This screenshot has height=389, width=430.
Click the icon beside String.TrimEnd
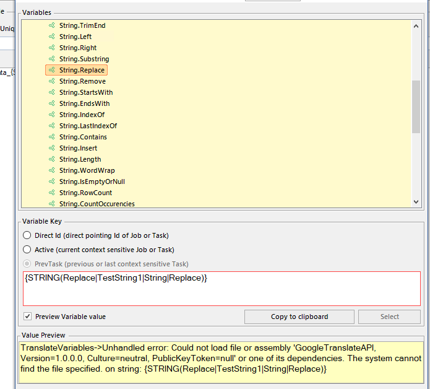[x=52, y=25]
